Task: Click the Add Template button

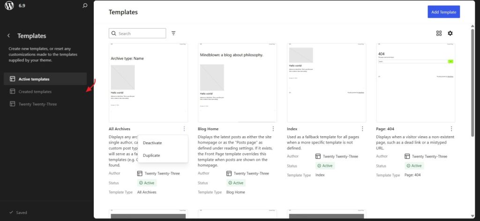Action: click(x=443, y=12)
